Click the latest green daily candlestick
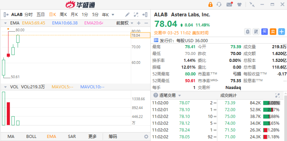Image resolution: width=287 pixels, height=141 pixels. pyautogui.click(x=18, y=39)
